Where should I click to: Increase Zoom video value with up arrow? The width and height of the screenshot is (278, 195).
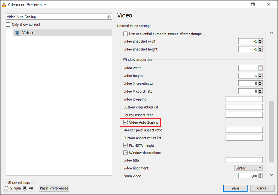260,174
